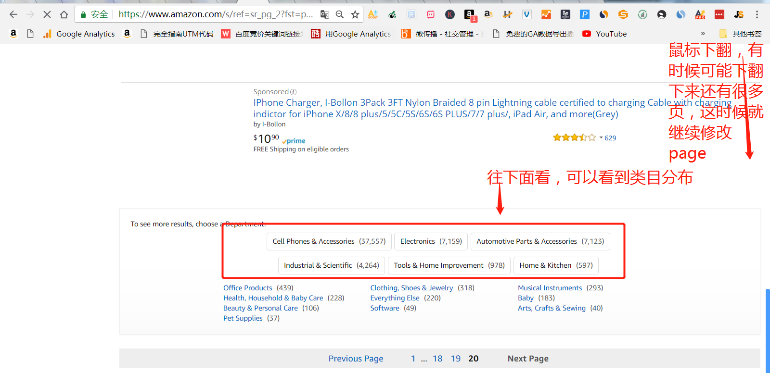Image resolution: width=770 pixels, height=373 pixels.
Task: Click the vertical page scrollbar thumb
Action: [768, 330]
